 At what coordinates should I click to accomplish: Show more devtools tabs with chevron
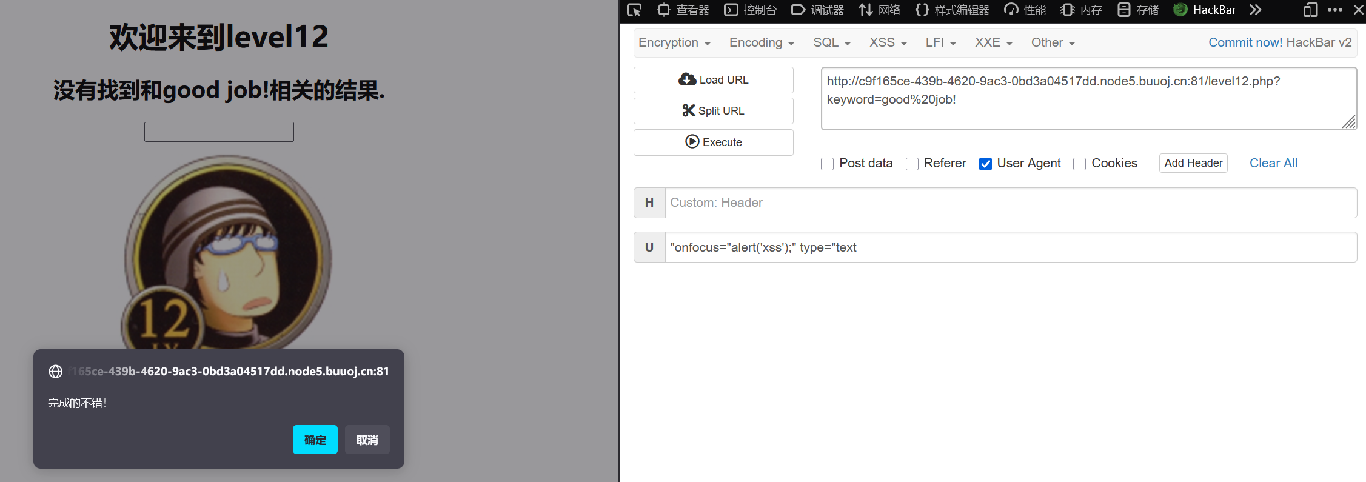[1256, 10]
